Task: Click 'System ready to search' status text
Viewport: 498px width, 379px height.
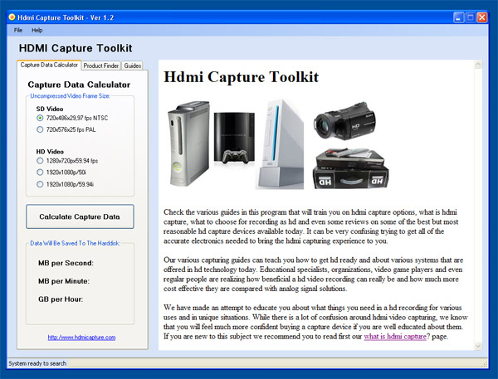Action: coord(37,363)
